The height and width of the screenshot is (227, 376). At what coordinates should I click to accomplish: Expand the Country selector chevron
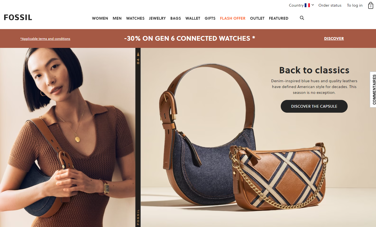click(x=313, y=5)
